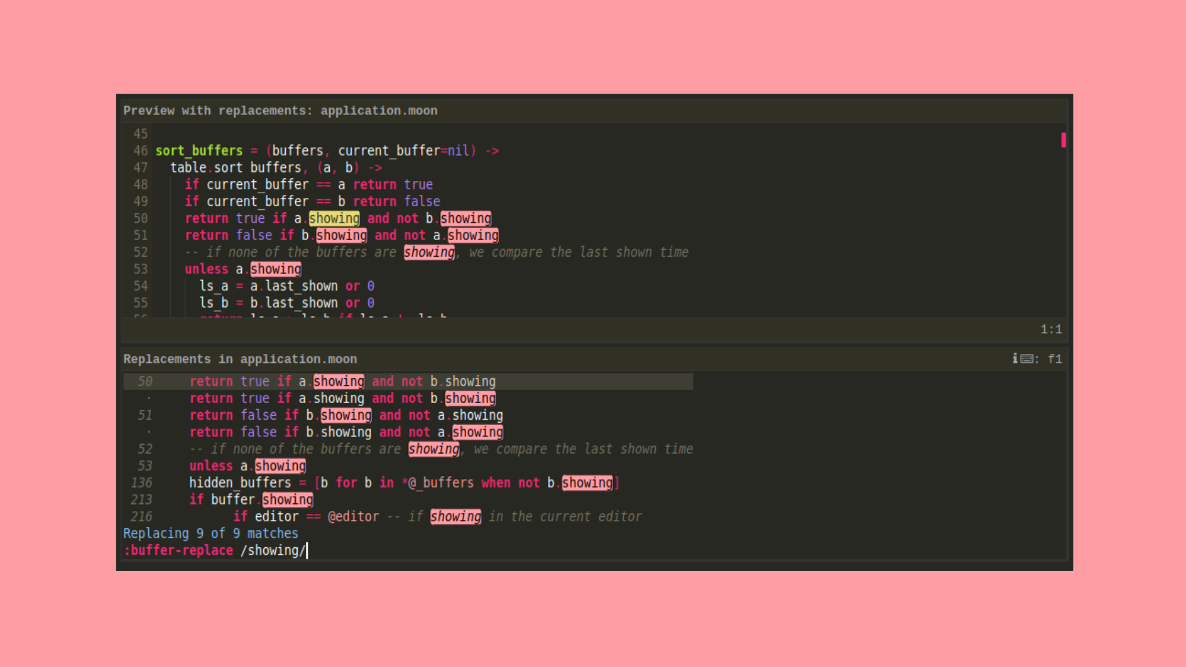Select replacement row 53 'unless a.showing'
Image resolution: width=1186 pixels, height=667 pixels.
click(408, 466)
